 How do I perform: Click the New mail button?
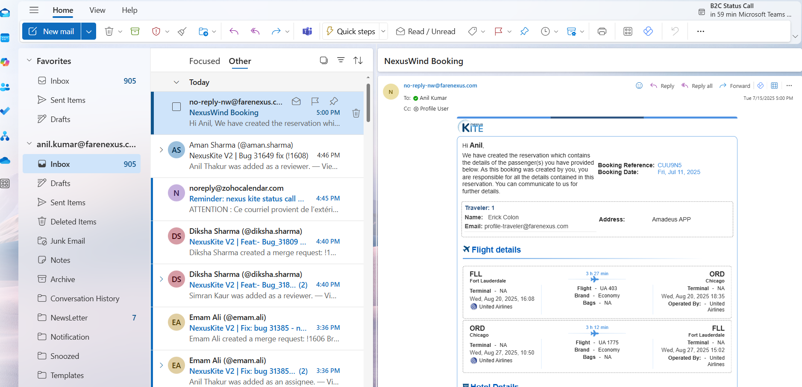[52, 31]
